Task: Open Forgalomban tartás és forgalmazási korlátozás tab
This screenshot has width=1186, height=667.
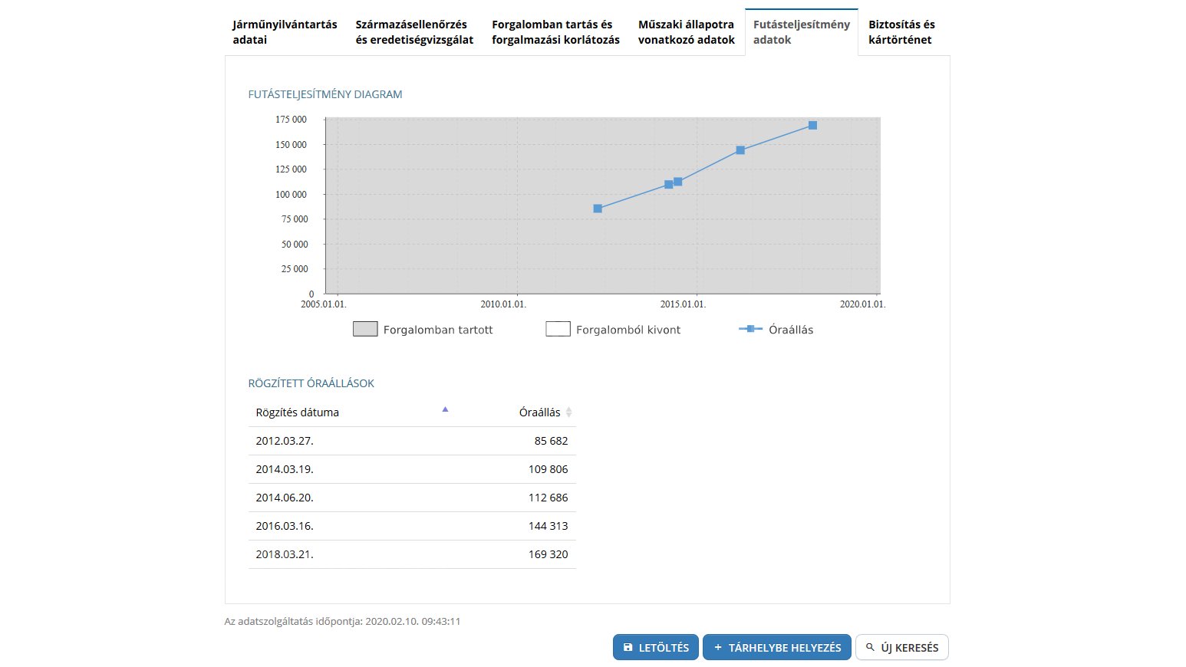Action: pyautogui.click(x=555, y=32)
